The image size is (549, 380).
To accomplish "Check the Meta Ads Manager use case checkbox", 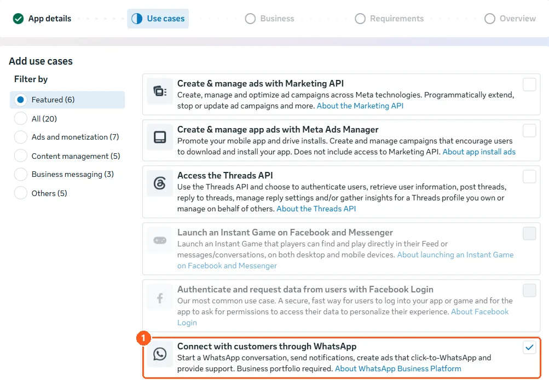I will (529, 130).
